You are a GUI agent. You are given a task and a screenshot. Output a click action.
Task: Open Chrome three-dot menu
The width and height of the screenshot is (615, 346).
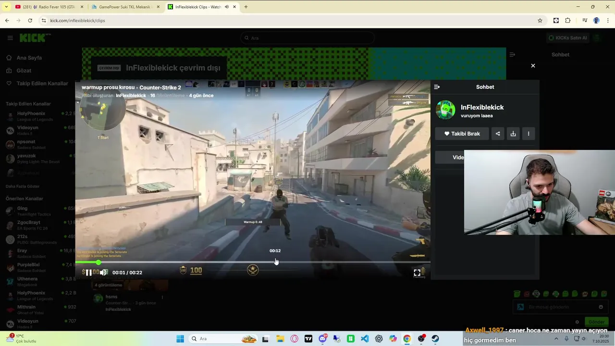click(x=608, y=21)
